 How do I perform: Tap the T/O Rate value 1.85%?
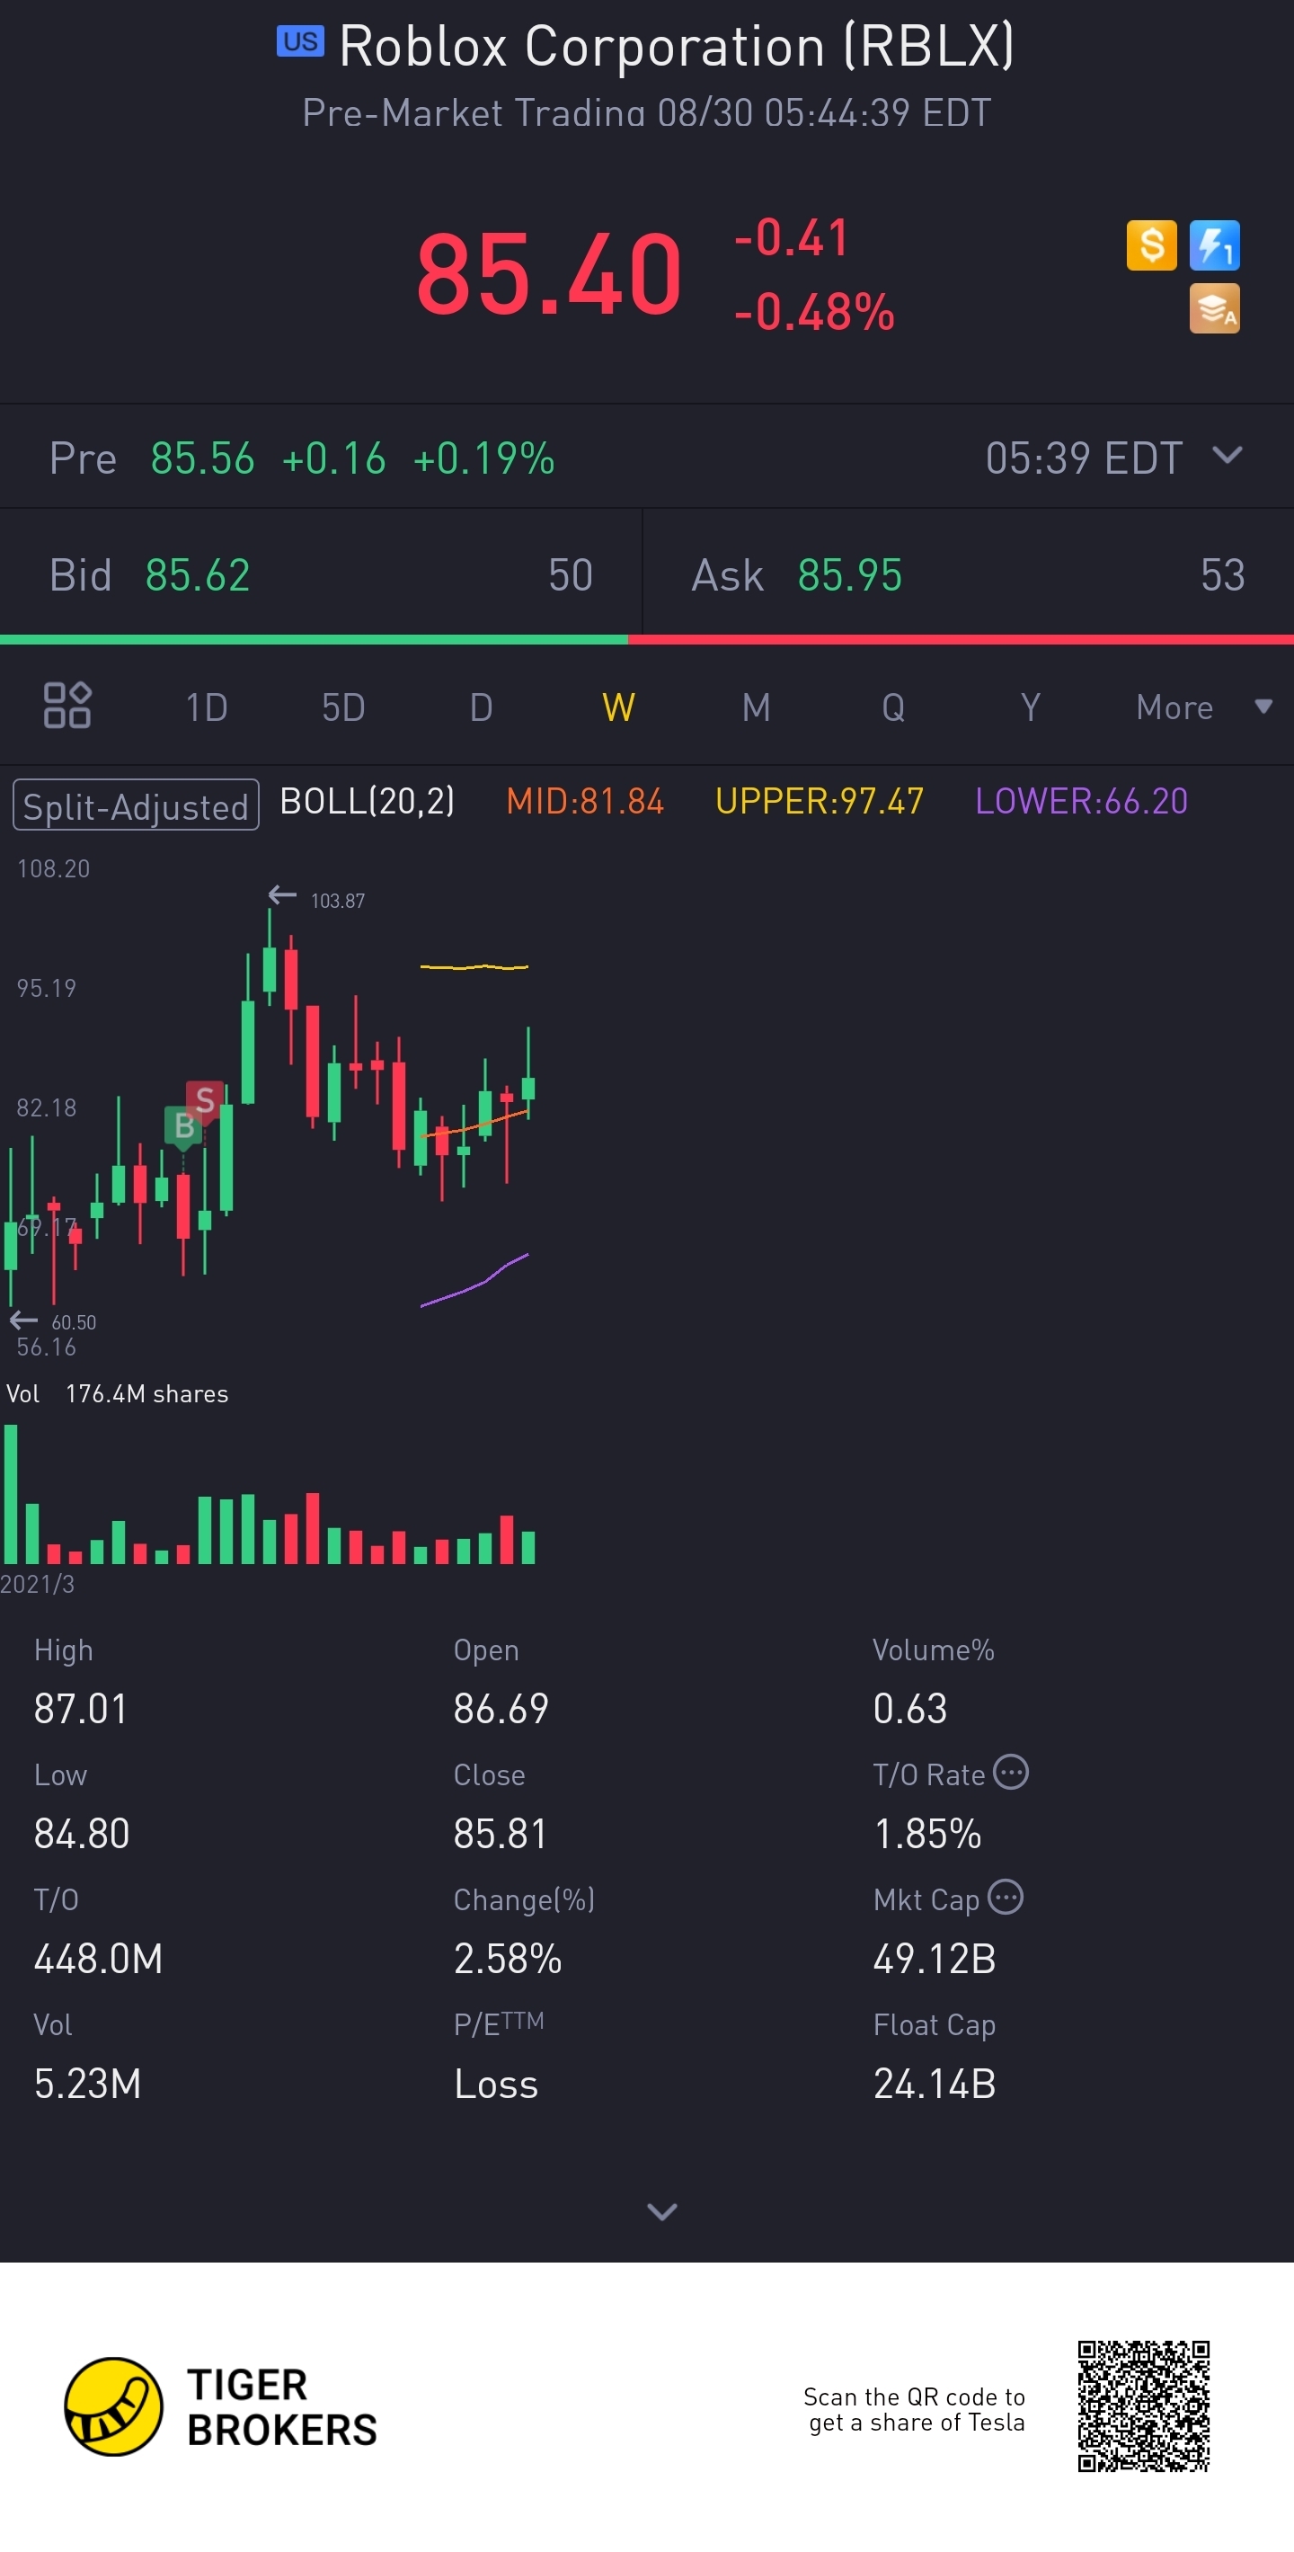pos(926,1834)
